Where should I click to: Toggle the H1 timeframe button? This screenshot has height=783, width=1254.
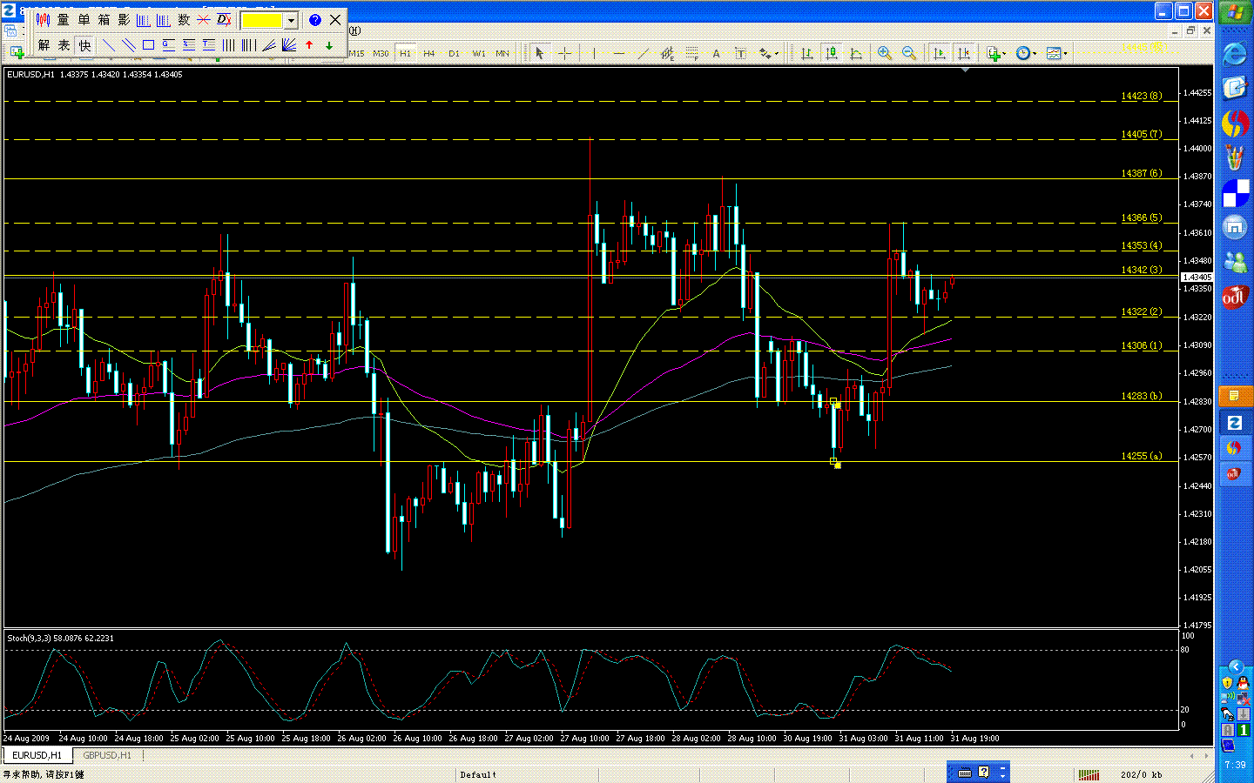point(405,54)
